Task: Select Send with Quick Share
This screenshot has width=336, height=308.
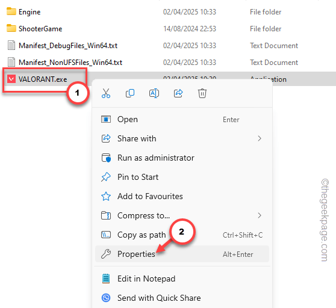Action: pos(182,298)
